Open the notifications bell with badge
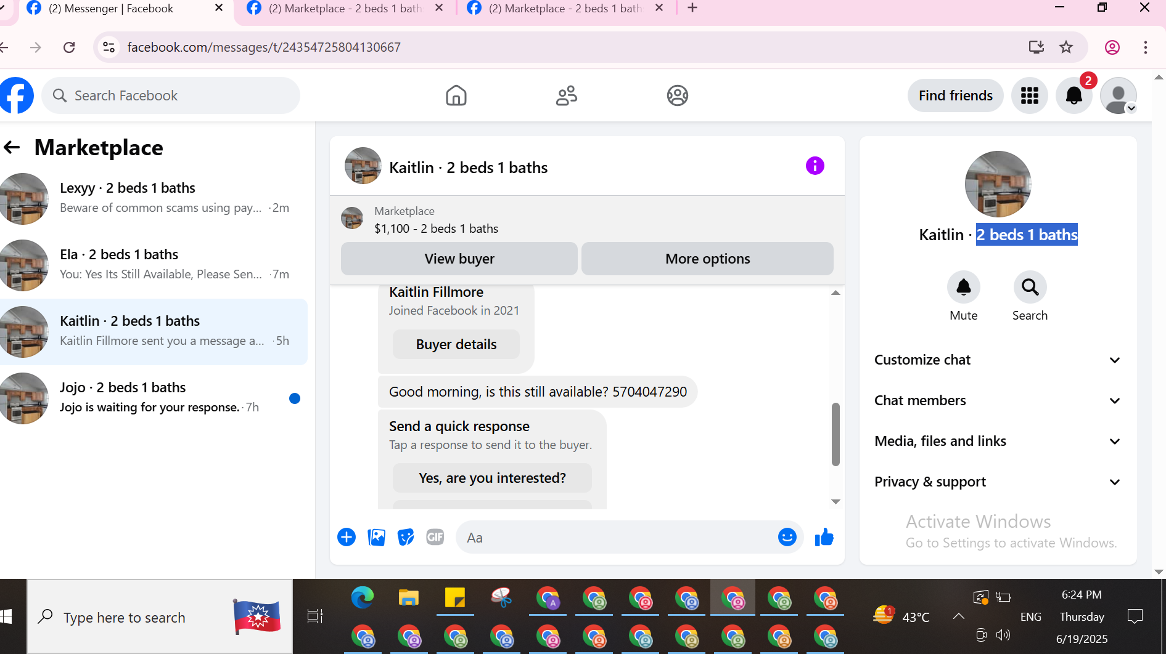The image size is (1166, 654). [1074, 95]
